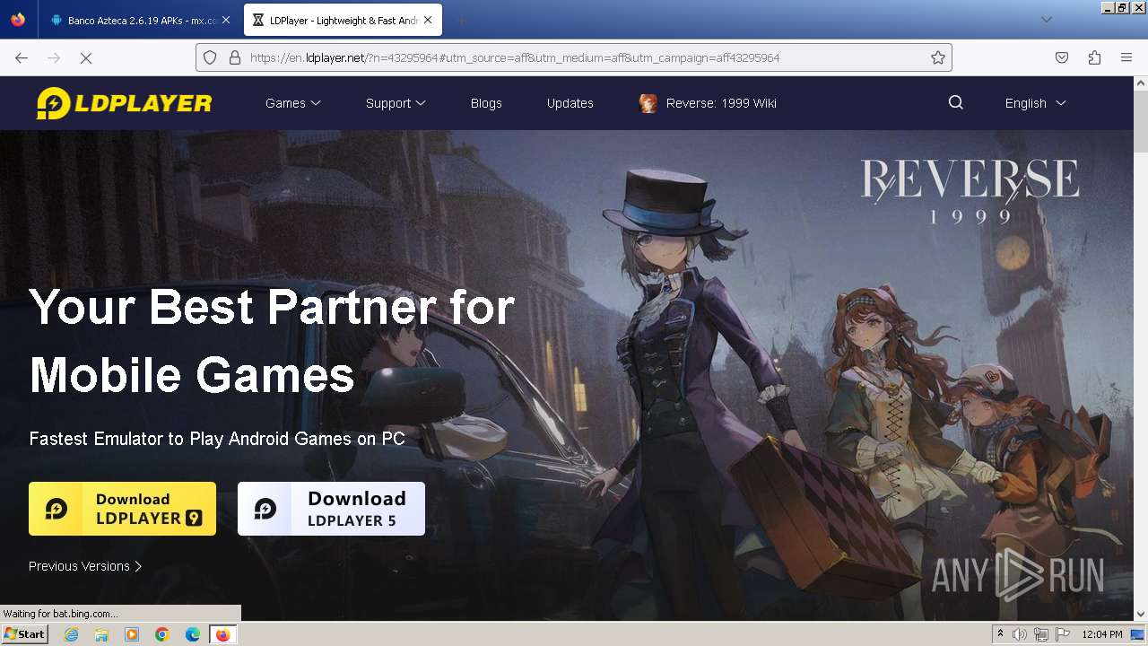The image size is (1148, 646).
Task: Open the Firefox application menu
Action: pyautogui.click(x=1126, y=57)
